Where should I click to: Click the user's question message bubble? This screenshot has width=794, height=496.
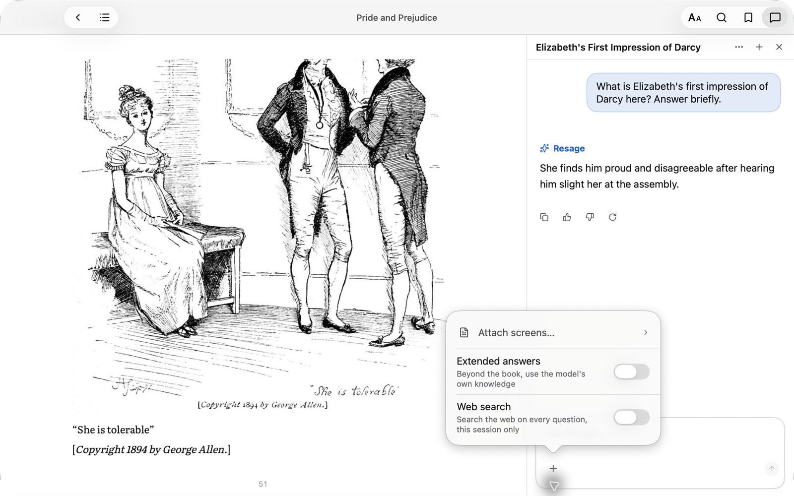(x=683, y=93)
